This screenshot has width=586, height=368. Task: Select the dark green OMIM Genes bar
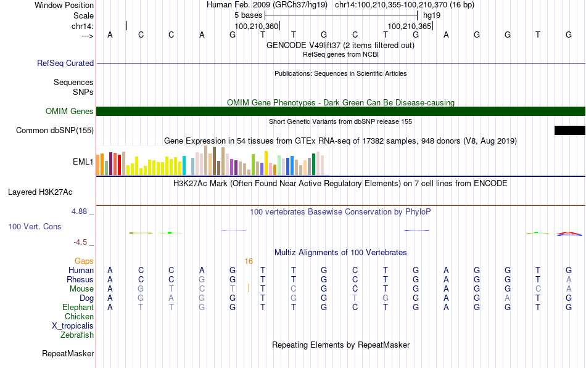(340, 112)
